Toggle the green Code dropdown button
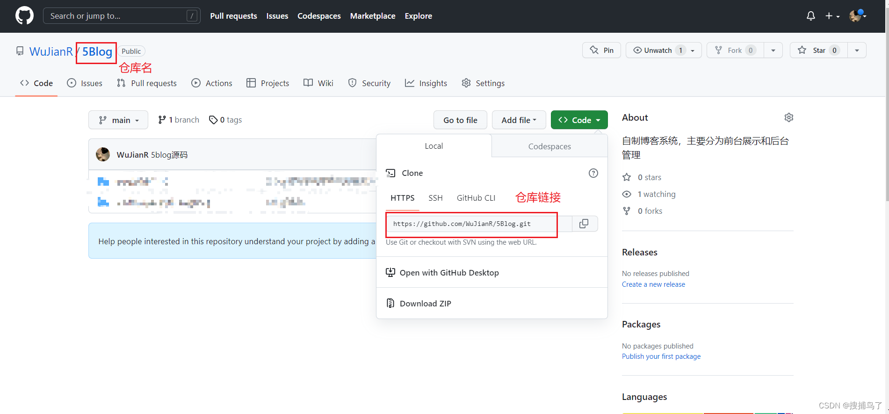Screen dimensions: 889x414 (579, 120)
